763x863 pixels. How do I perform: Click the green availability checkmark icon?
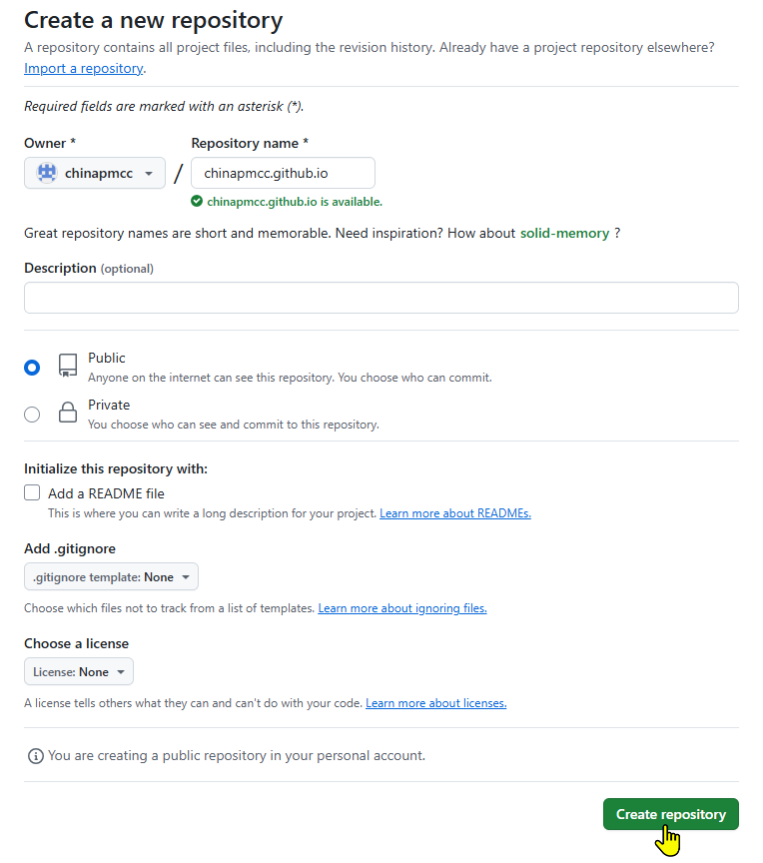pyautogui.click(x=198, y=201)
